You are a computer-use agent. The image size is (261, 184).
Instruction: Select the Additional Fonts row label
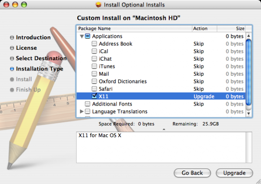click(112, 104)
